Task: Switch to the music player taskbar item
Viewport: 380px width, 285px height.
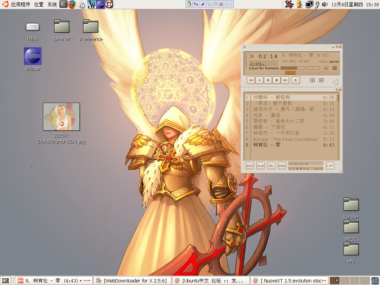Action: pyautogui.click(x=54, y=281)
